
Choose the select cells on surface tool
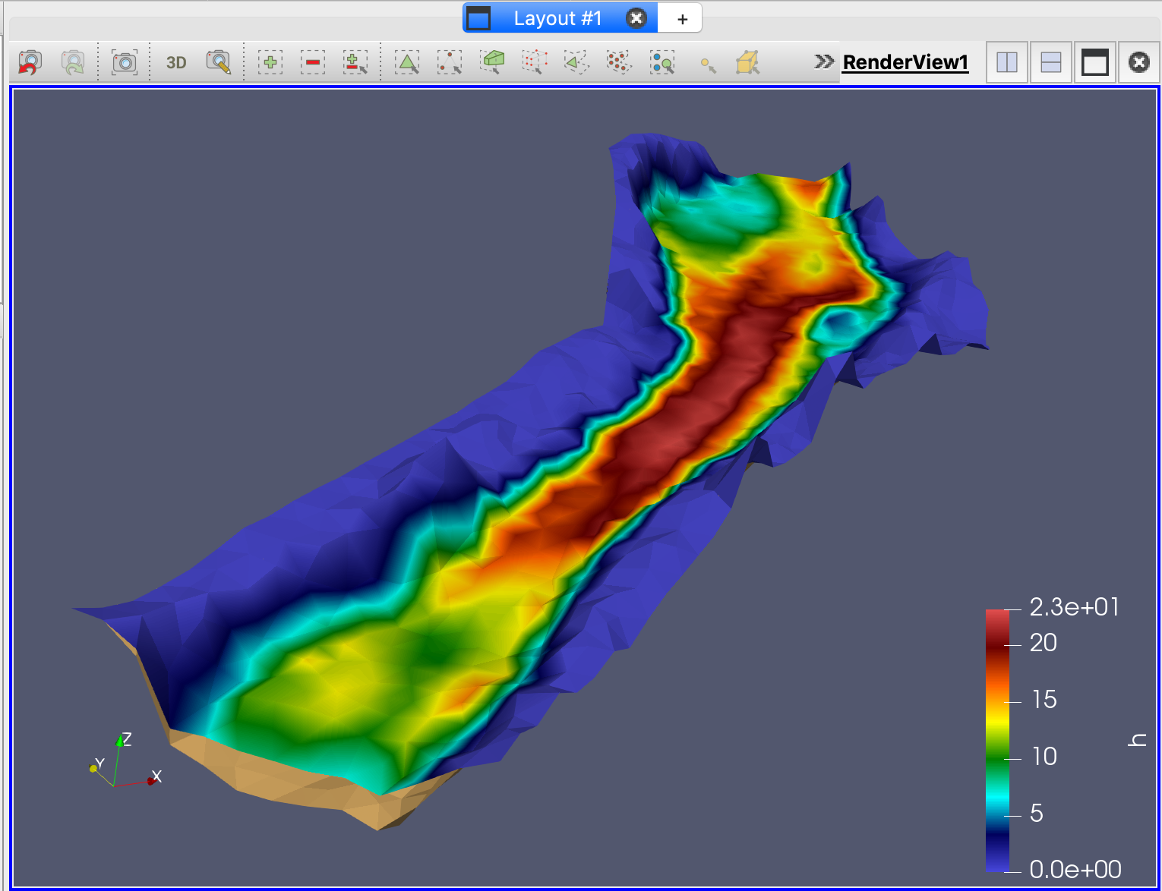[407, 62]
